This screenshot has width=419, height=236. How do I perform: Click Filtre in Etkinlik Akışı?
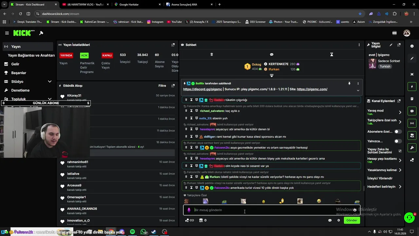click(162, 86)
